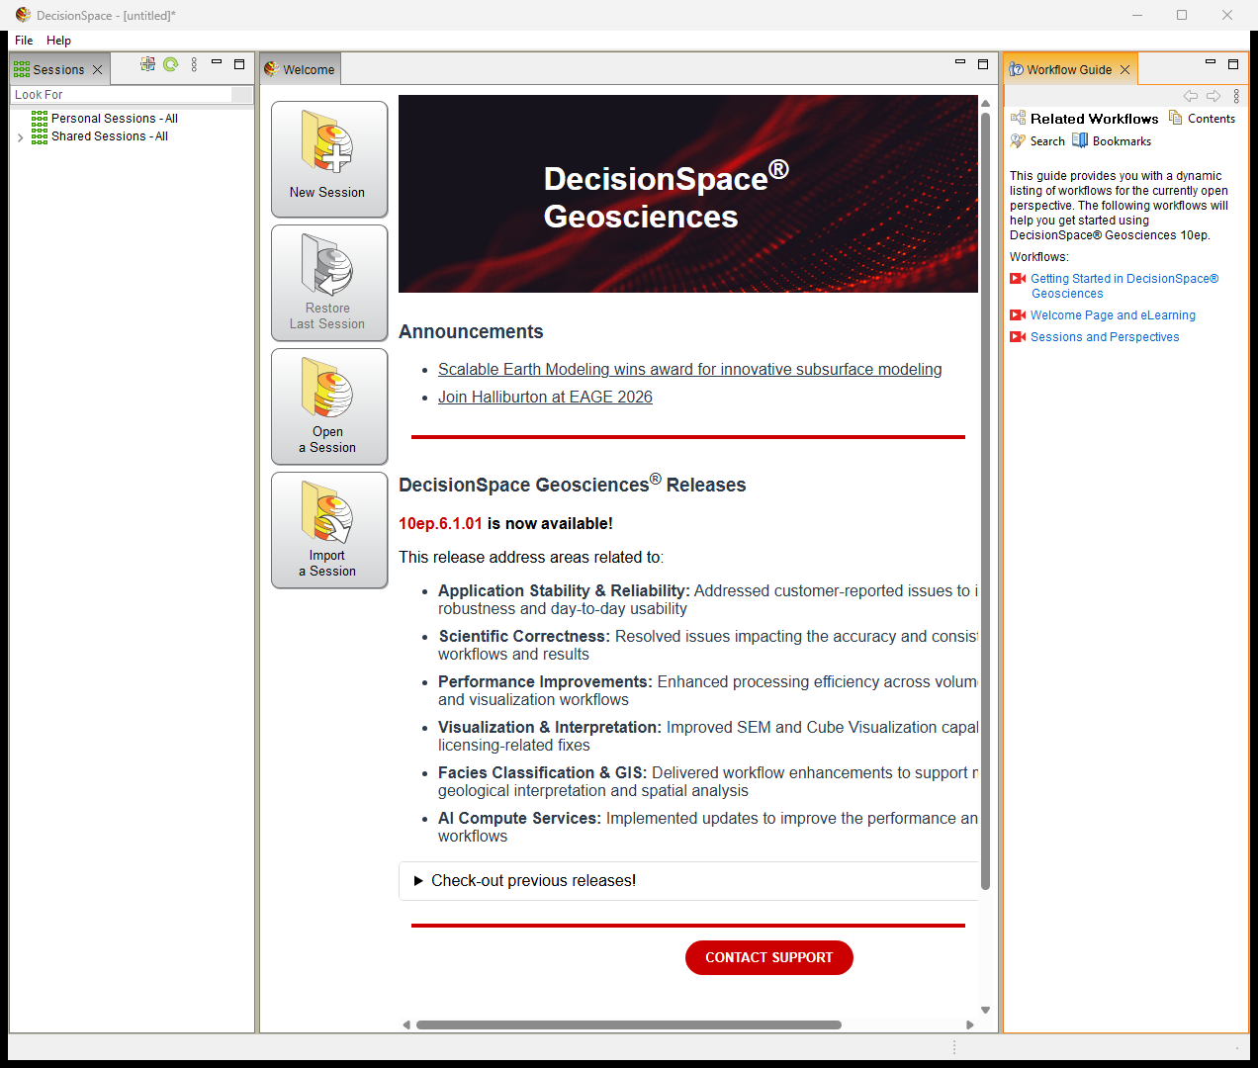This screenshot has height=1068, width=1258.
Task: Click the Import a Session button
Action: [x=329, y=530]
